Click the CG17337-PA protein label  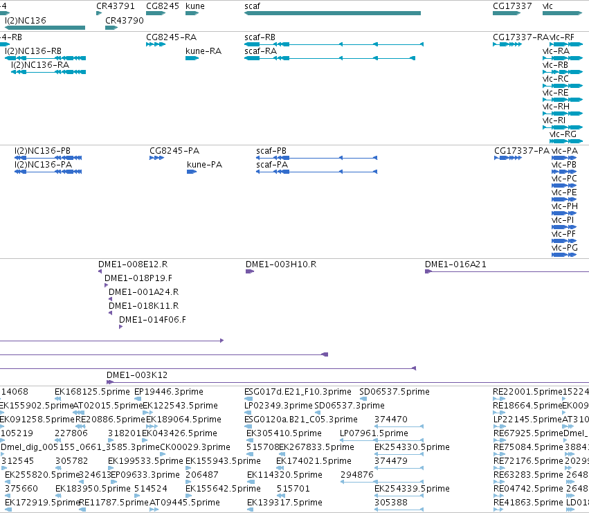(522, 151)
